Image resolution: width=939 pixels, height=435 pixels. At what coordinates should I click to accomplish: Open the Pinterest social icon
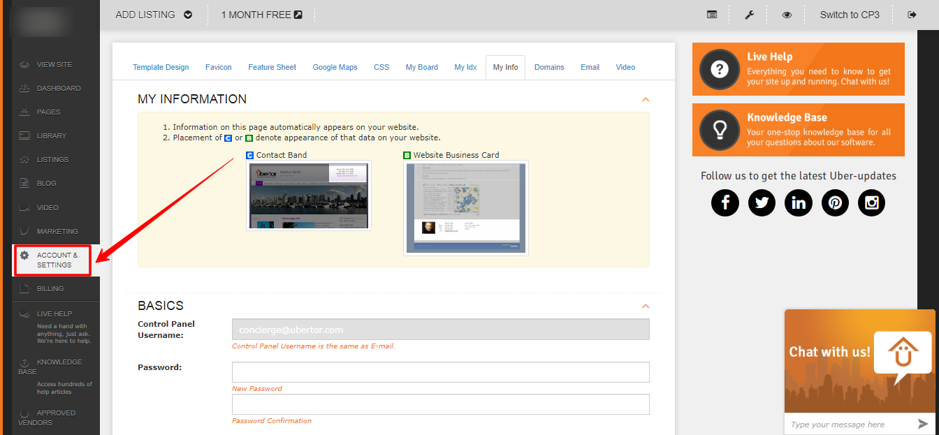(835, 202)
